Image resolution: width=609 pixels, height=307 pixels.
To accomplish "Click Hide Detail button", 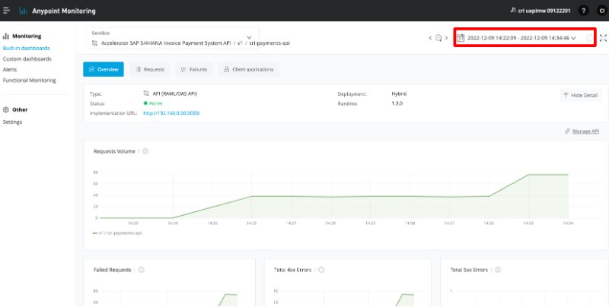I will tap(581, 95).
